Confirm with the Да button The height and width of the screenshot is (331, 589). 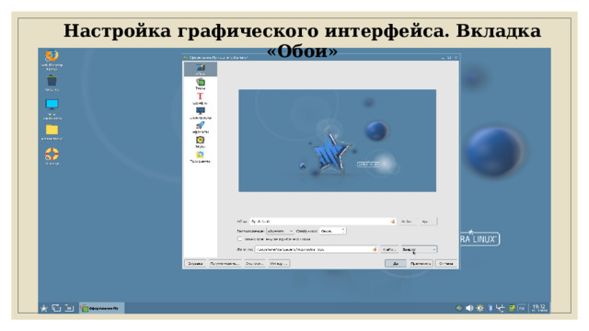(396, 264)
